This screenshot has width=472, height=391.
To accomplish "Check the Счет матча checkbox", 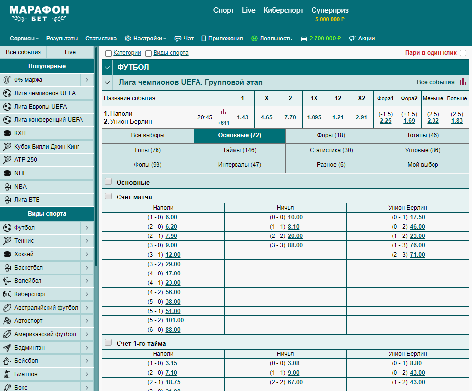I will (108, 196).
